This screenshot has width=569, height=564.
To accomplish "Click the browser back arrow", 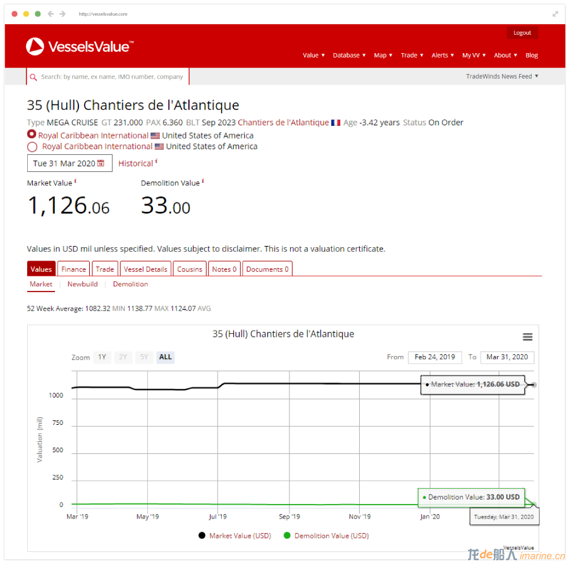I will pos(51,14).
